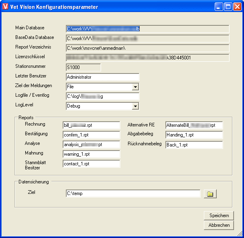The width and height of the screenshot is (244, 238).
Task: Save settings with the Speichern button
Action: [x=219, y=216]
